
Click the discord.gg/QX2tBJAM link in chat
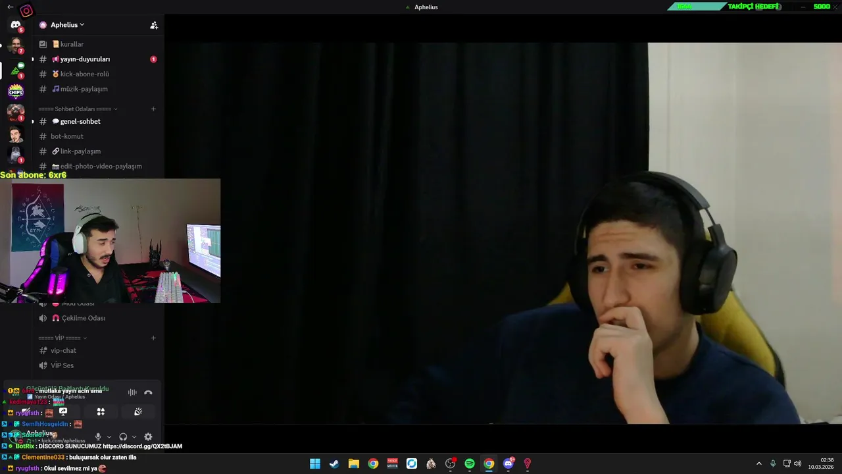pyautogui.click(x=142, y=446)
